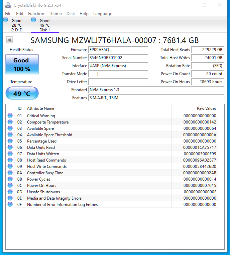Click Power On Count value 20 count
This screenshot has width=230, height=255.
coord(208,74)
